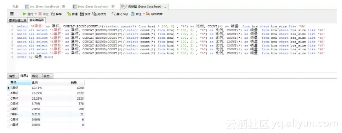Select the C罩杯 cell
This screenshot has height=133, width=342.
coord(20,99)
